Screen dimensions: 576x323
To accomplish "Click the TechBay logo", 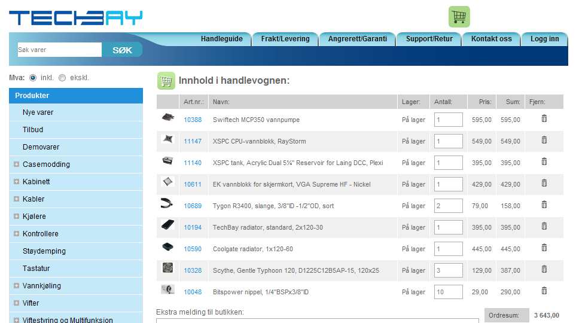I will 76,17.
